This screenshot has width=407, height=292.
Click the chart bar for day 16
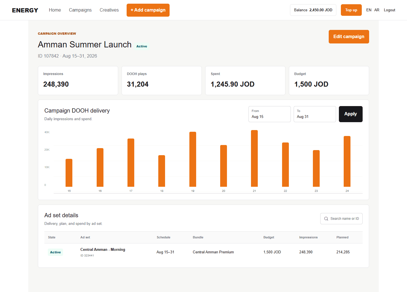tap(100, 167)
